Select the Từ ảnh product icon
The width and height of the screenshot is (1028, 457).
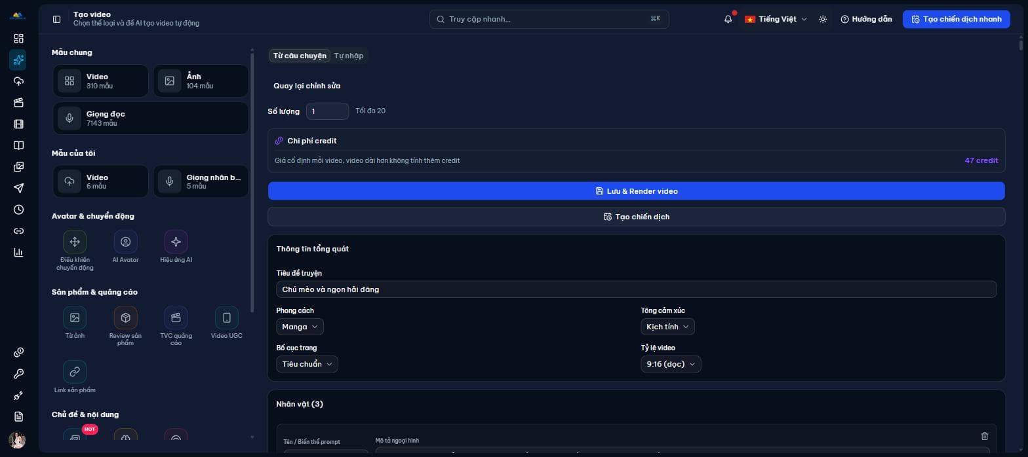click(75, 318)
